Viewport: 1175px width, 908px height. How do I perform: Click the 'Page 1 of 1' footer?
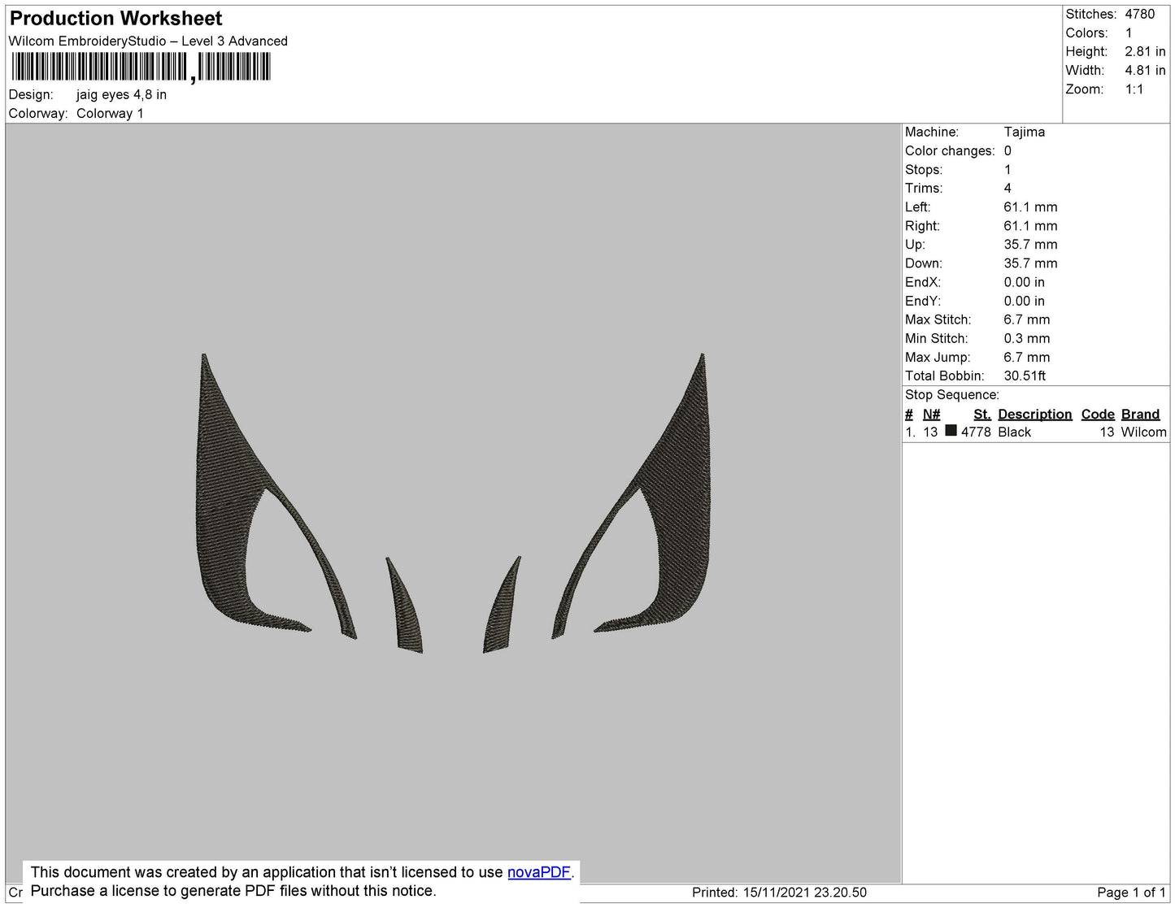coord(1131,893)
